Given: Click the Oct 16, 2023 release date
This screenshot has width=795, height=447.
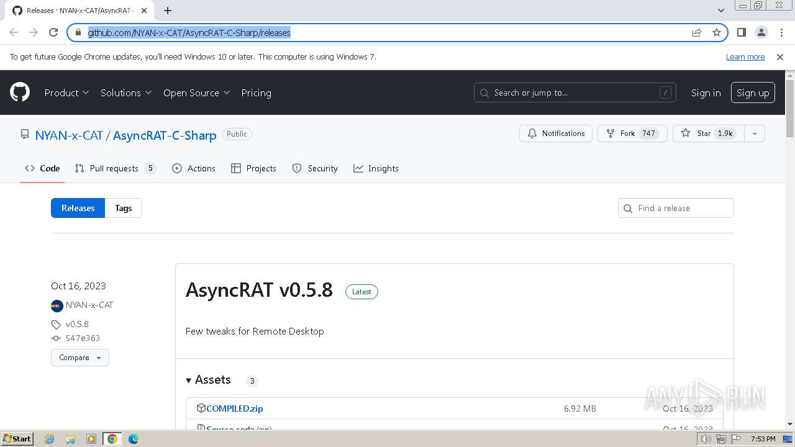Looking at the screenshot, I should (x=78, y=286).
